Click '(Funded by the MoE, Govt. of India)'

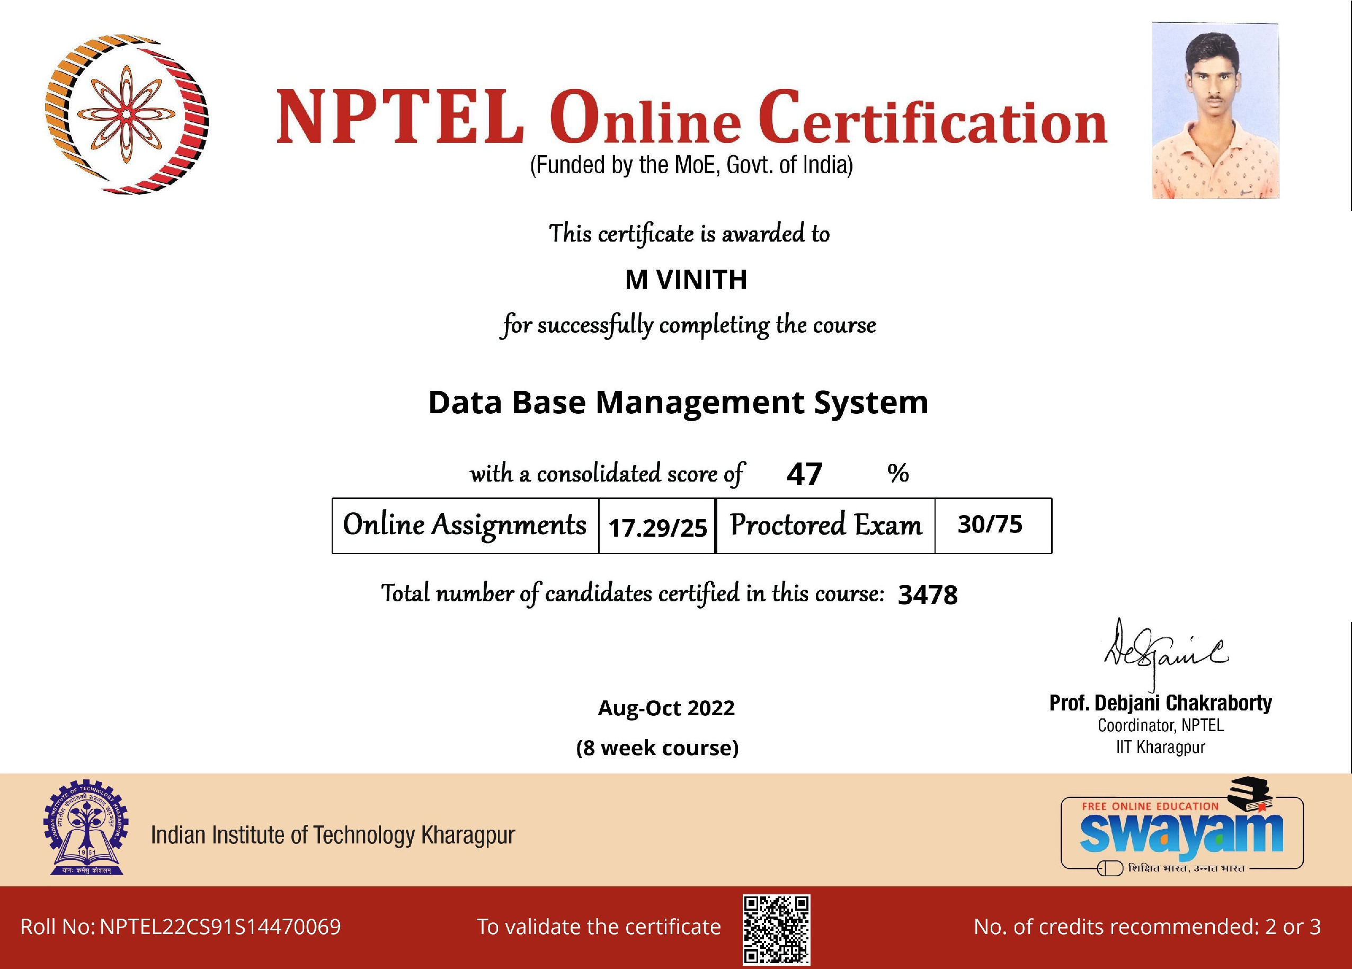pyautogui.click(x=691, y=165)
